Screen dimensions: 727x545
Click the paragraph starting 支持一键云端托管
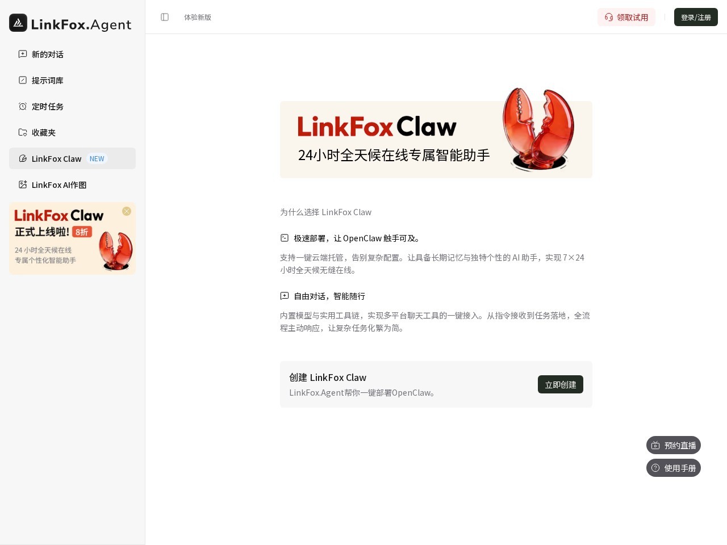(x=433, y=263)
